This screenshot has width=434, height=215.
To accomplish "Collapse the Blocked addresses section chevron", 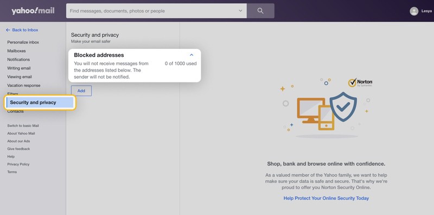I will 192,55.
